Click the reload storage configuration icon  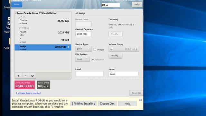point(32,76)
